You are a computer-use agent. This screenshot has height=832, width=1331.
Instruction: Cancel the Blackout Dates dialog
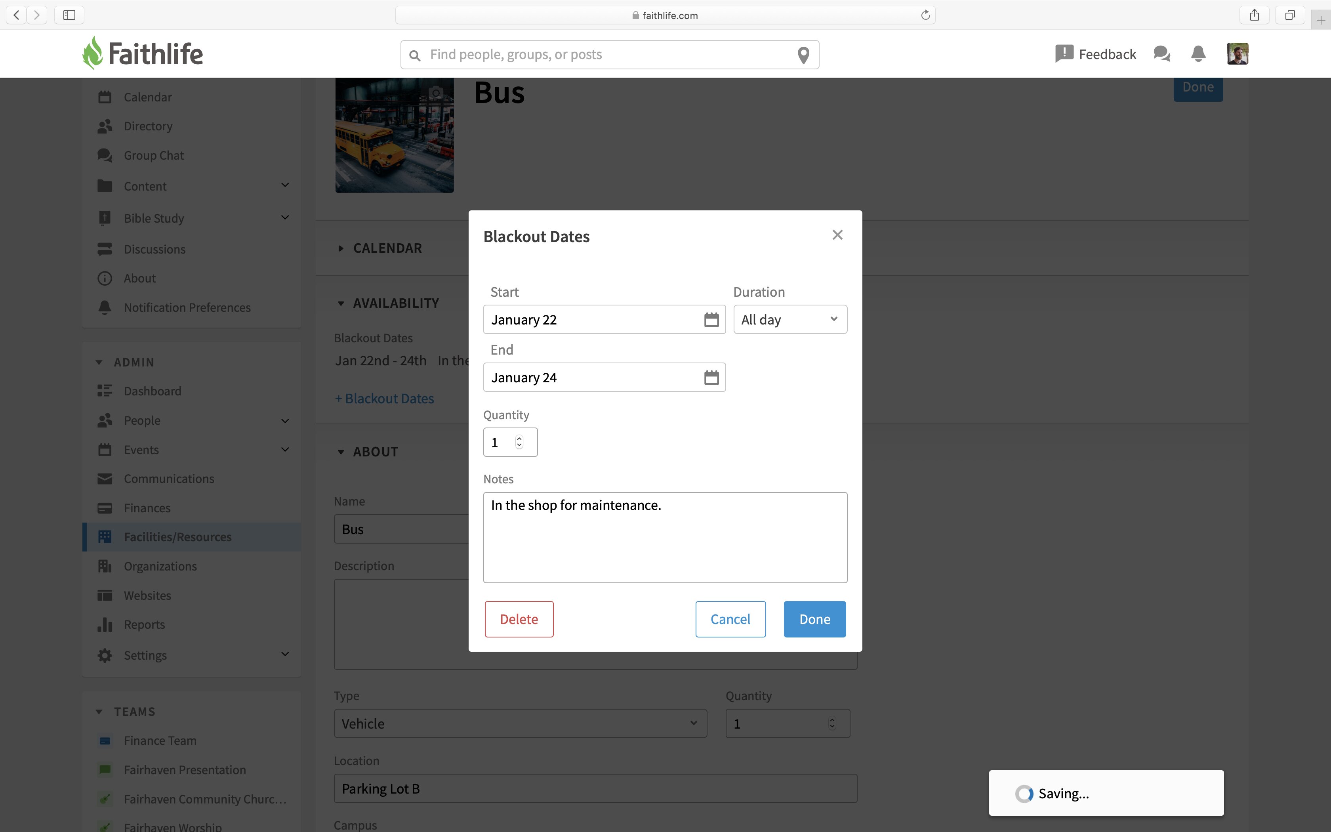730,619
